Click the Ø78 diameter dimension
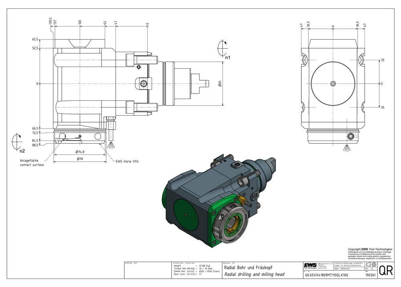This screenshot has width=401, height=287. click(x=80, y=159)
